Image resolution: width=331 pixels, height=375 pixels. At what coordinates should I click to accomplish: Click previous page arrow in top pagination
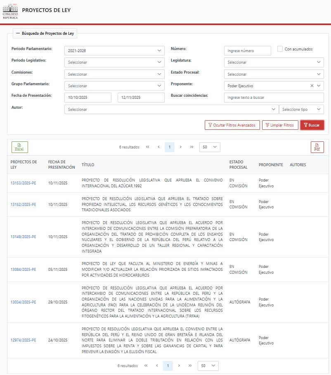coord(158,147)
